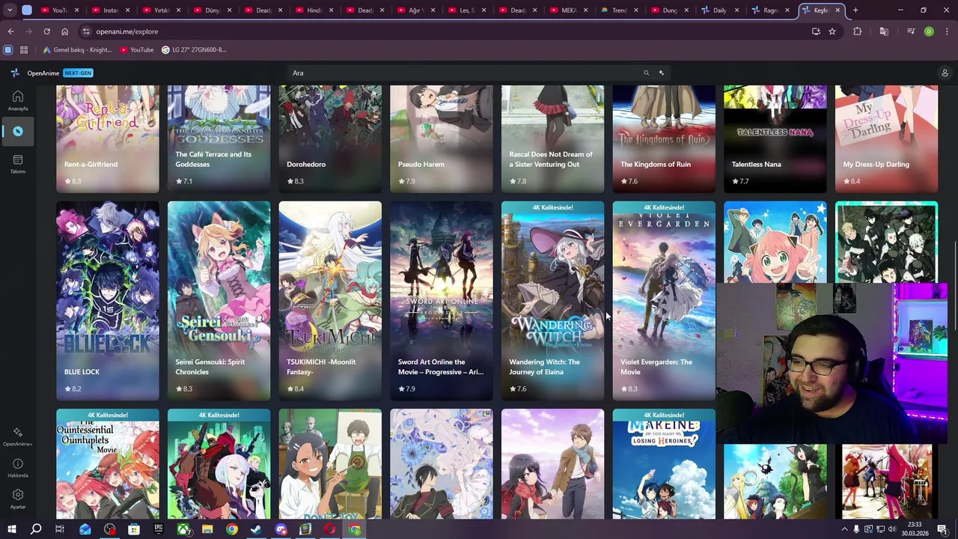The width and height of the screenshot is (958, 539).
Task: Open the Talentless Nana card
Action: point(775,138)
